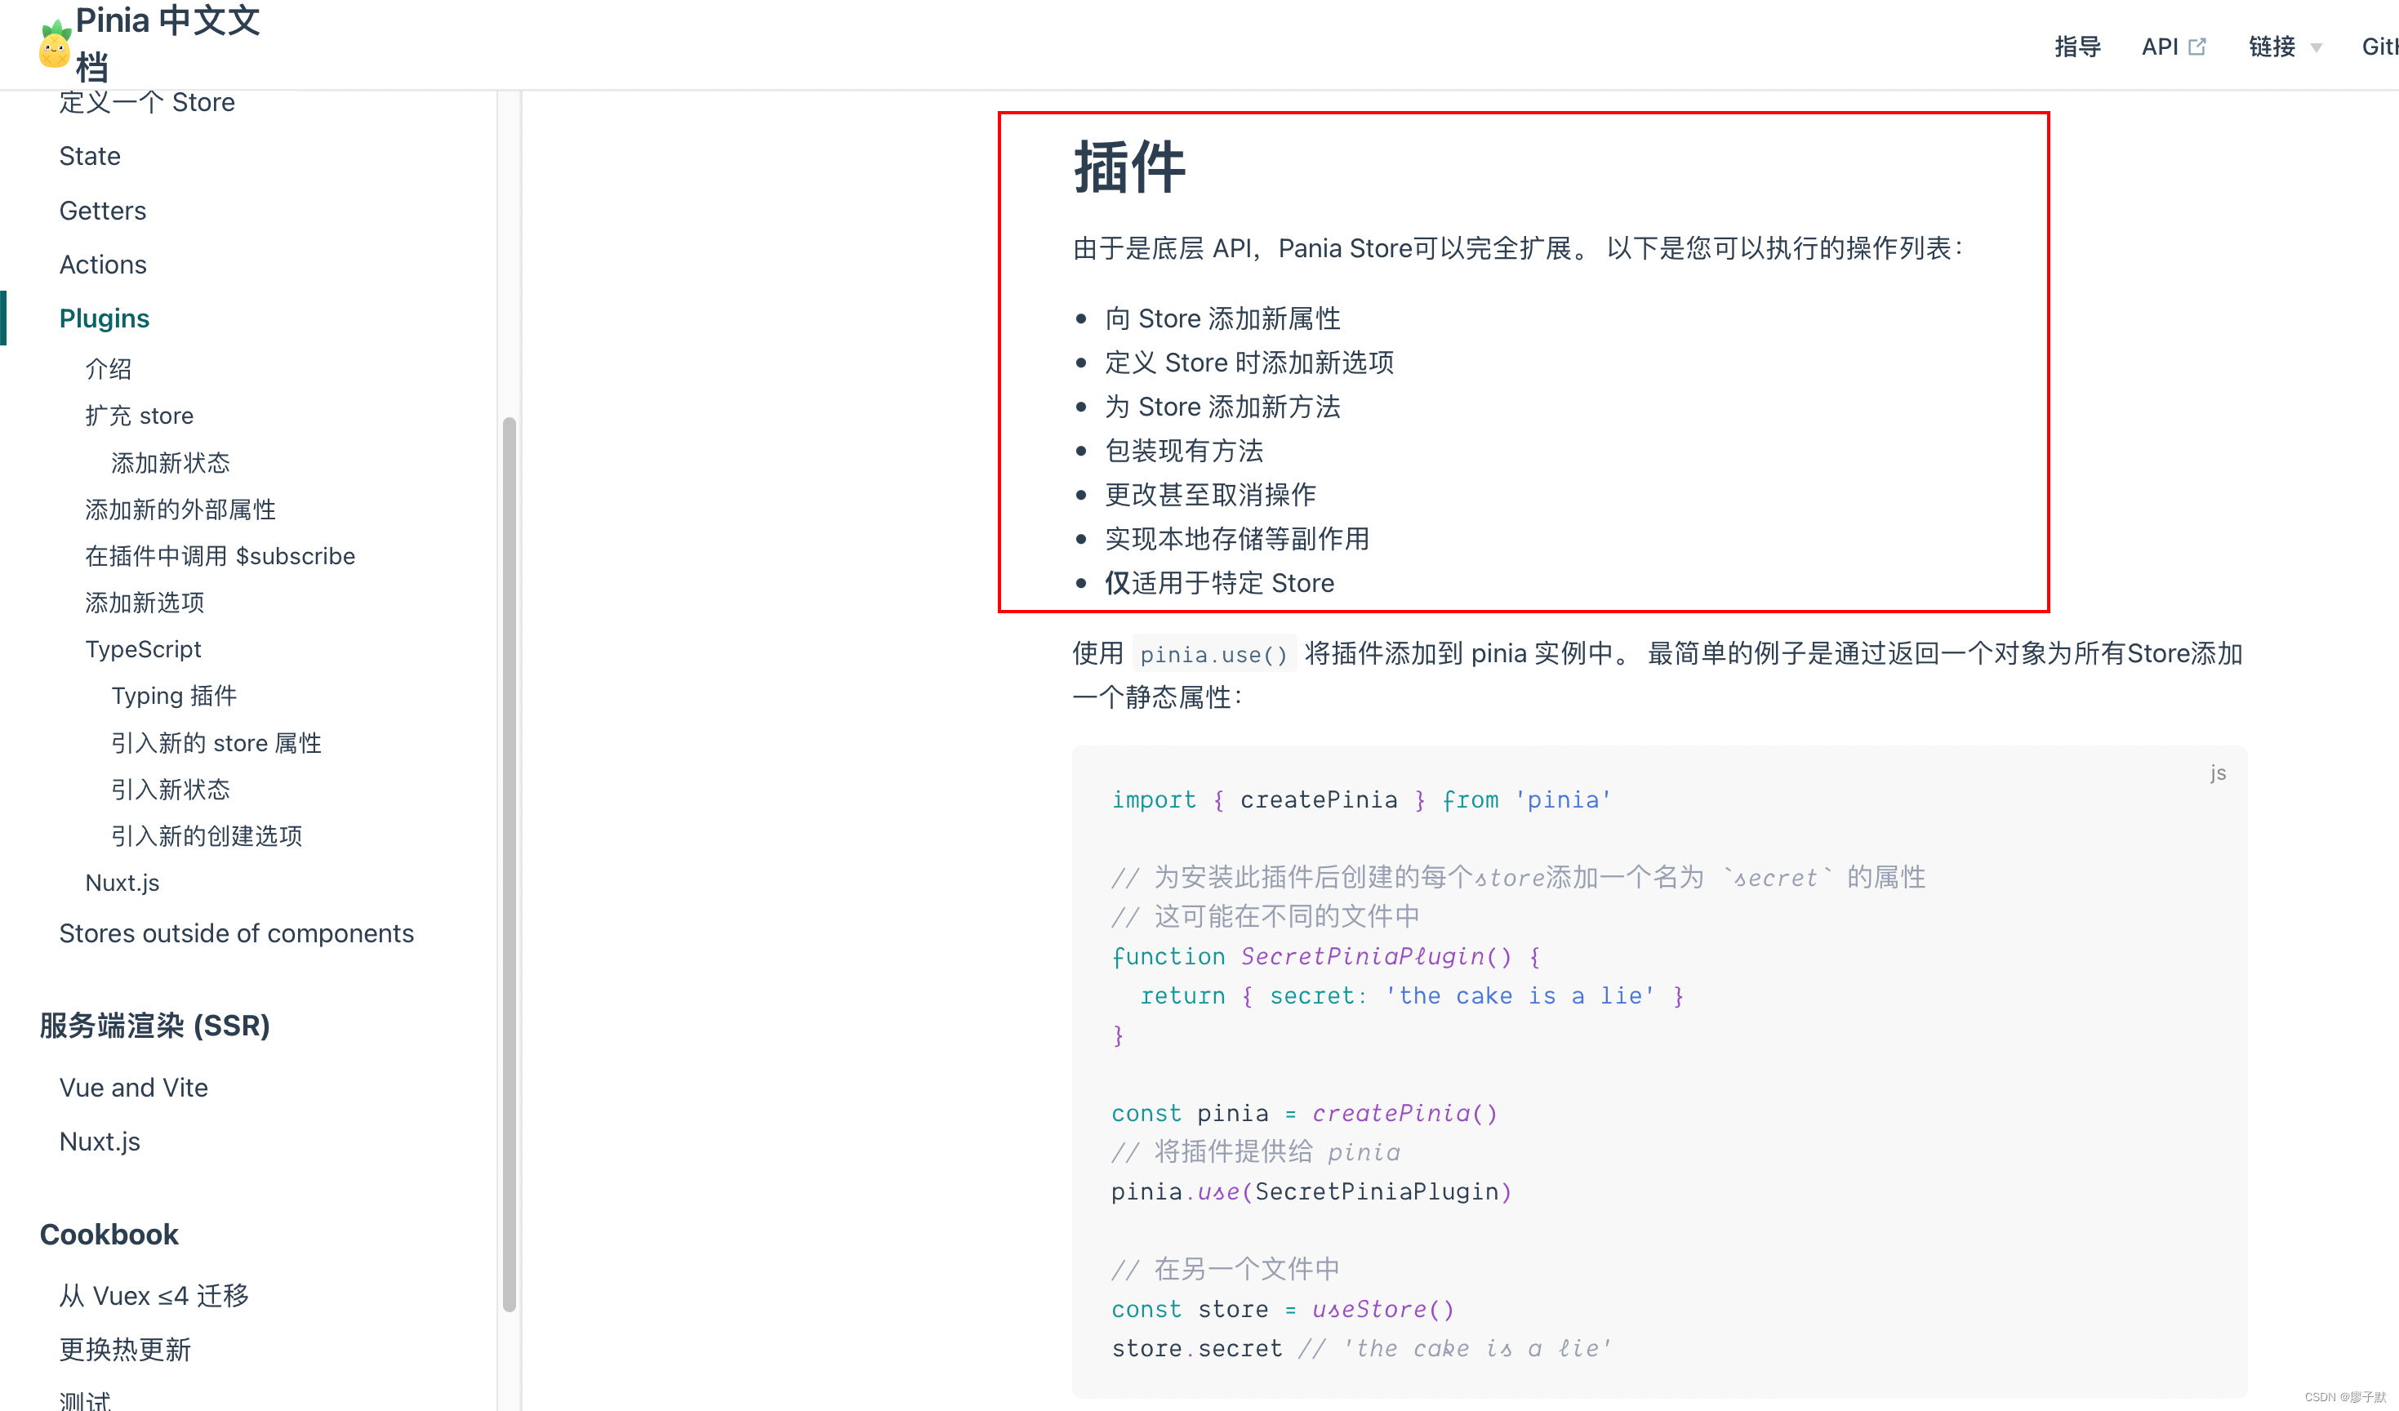Open the Getters sidebar page

(103, 211)
